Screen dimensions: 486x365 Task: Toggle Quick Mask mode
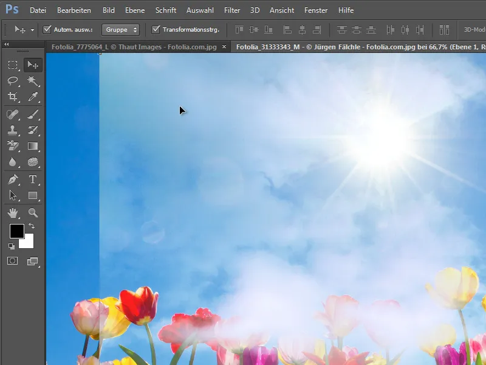click(13, 261)
